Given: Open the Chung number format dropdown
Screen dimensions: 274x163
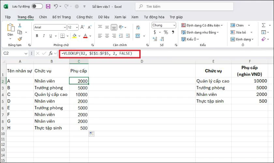Looking at the screenshot, I should point(164,25).
